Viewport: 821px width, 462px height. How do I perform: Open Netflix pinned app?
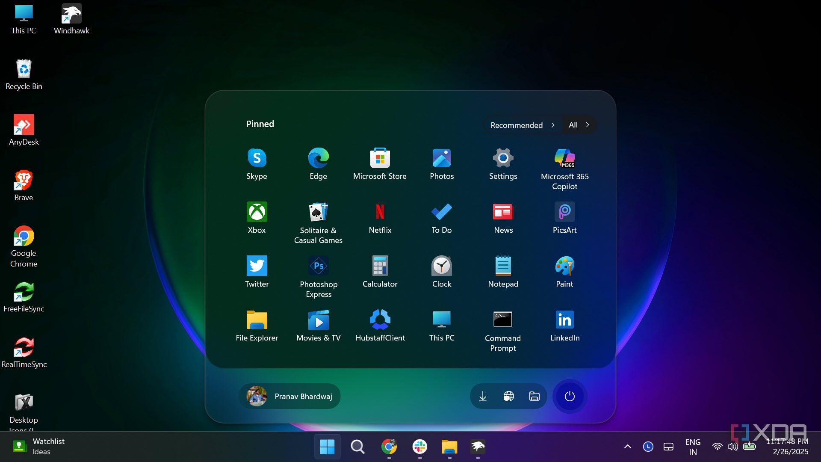coord(380,218)
